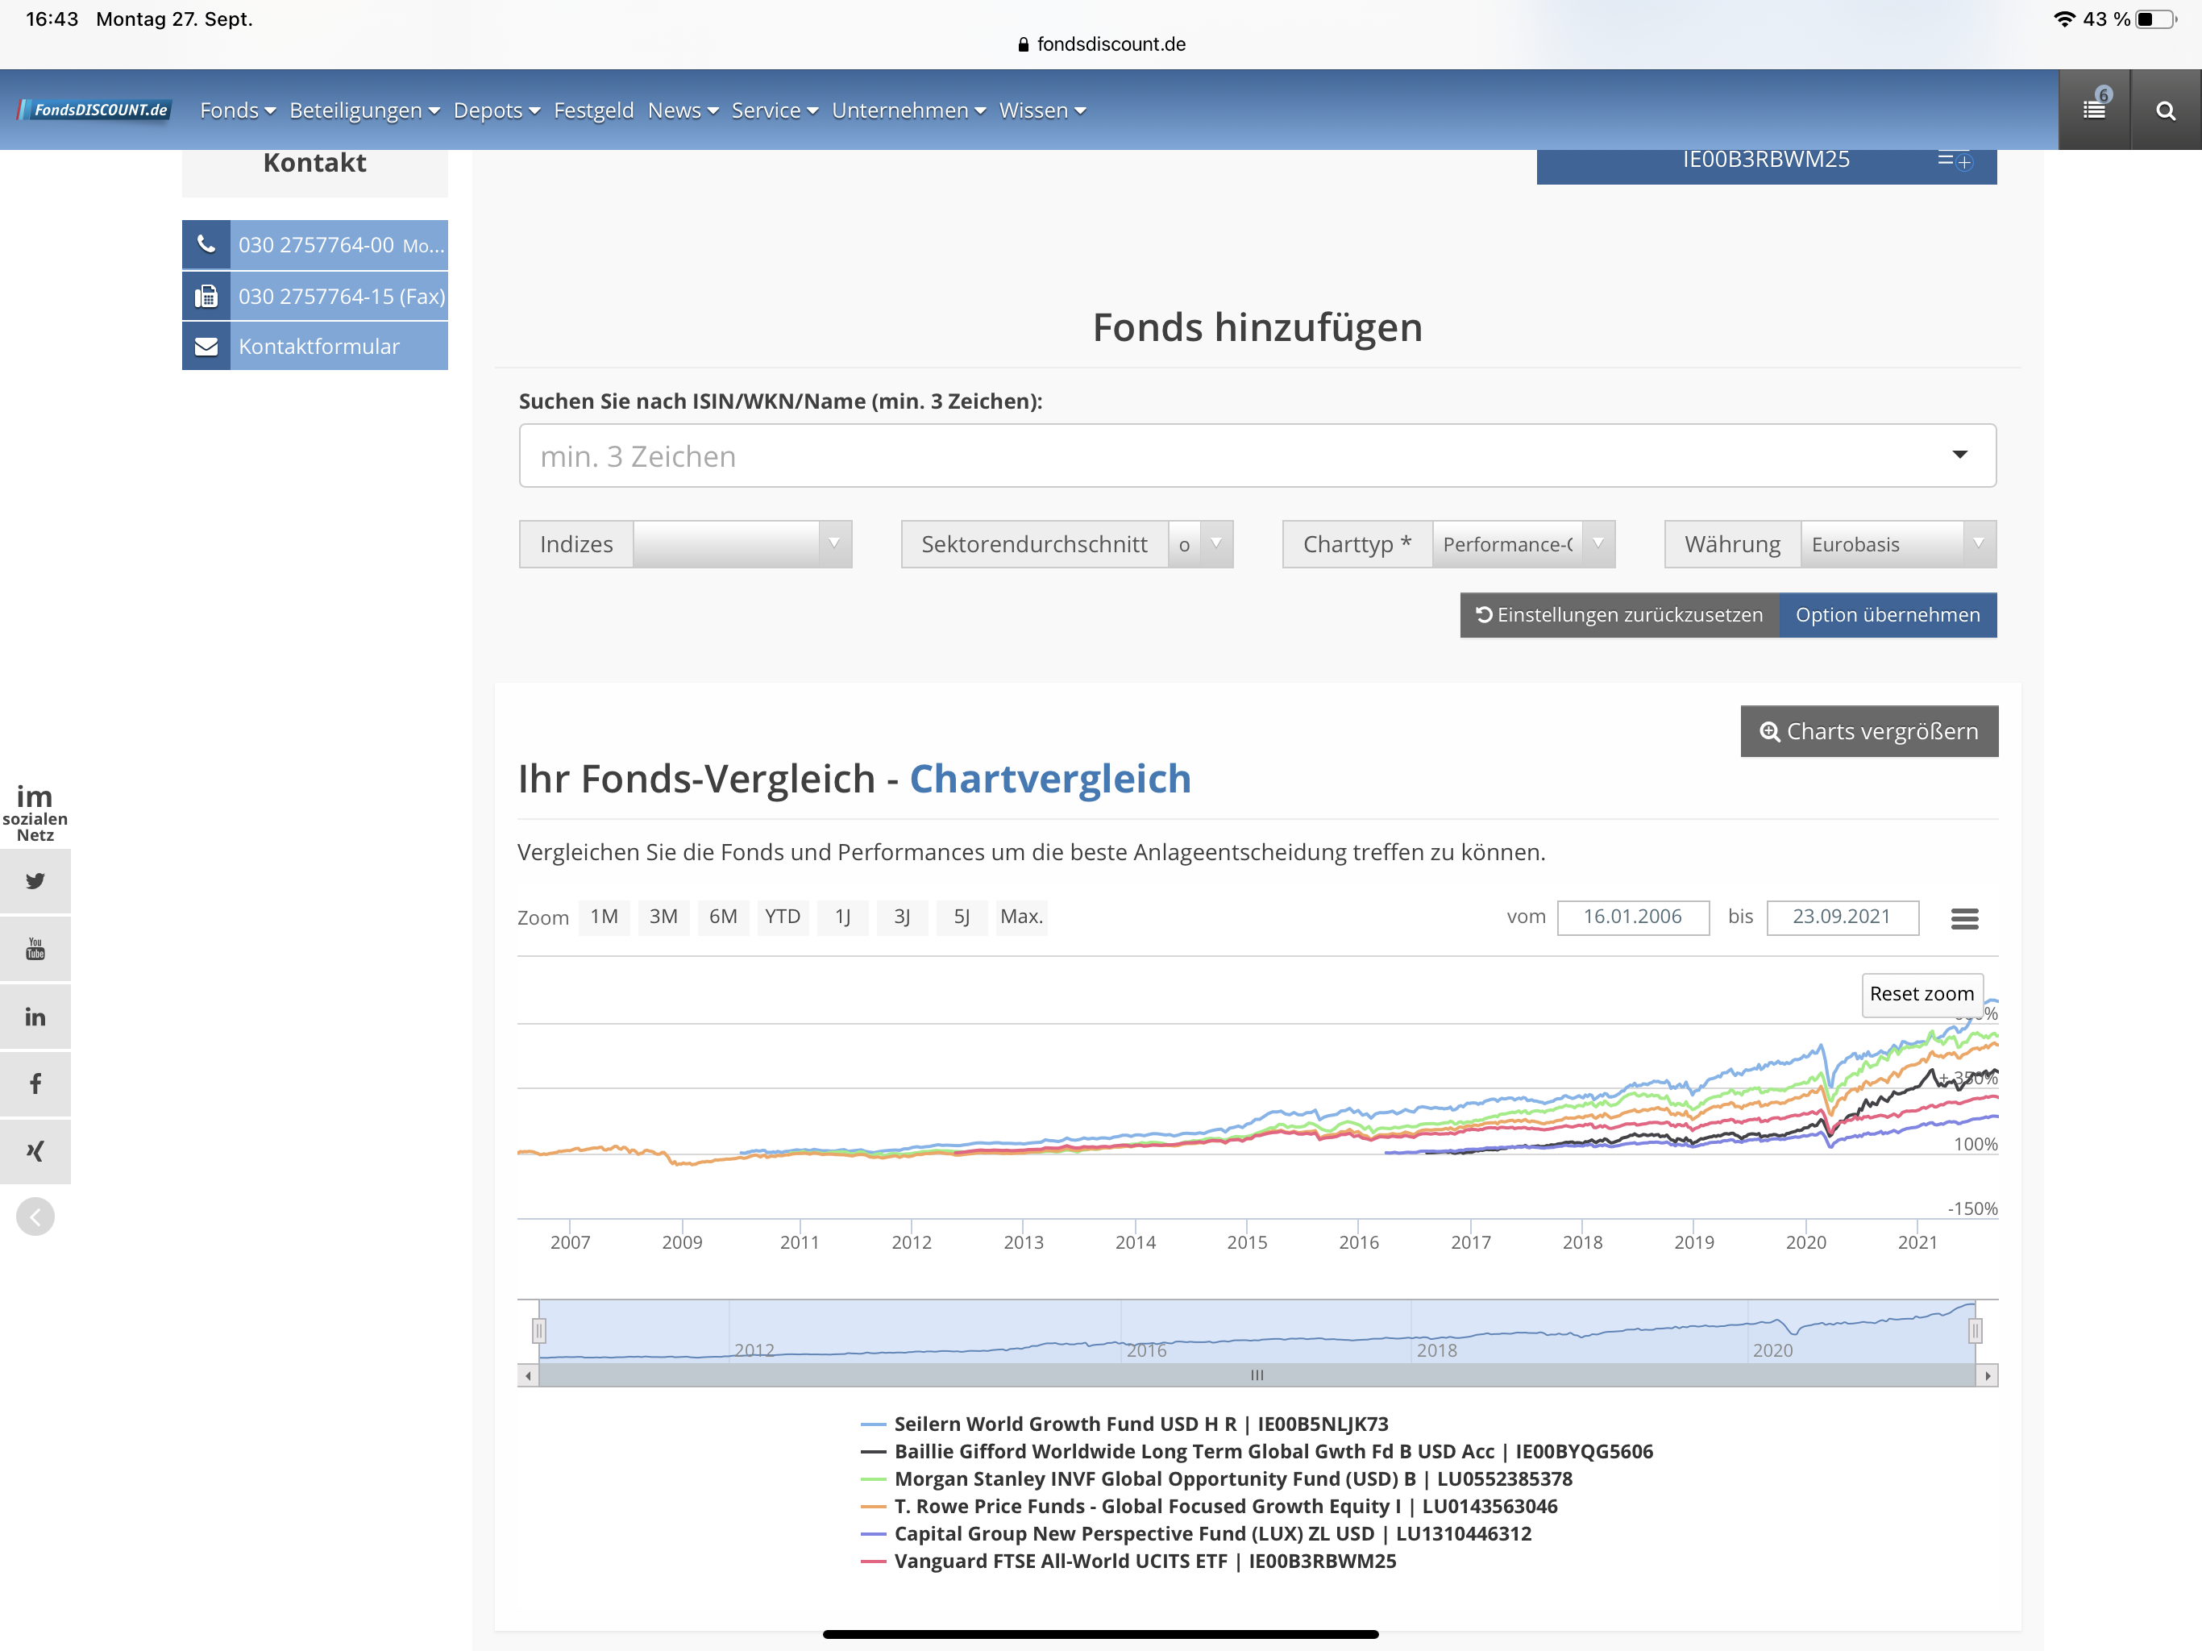
Task: Open the Fonds navigation menu
Action: pos(237,110)
